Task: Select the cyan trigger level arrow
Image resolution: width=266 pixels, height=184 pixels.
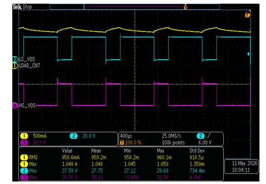Action: coord(249,54)
